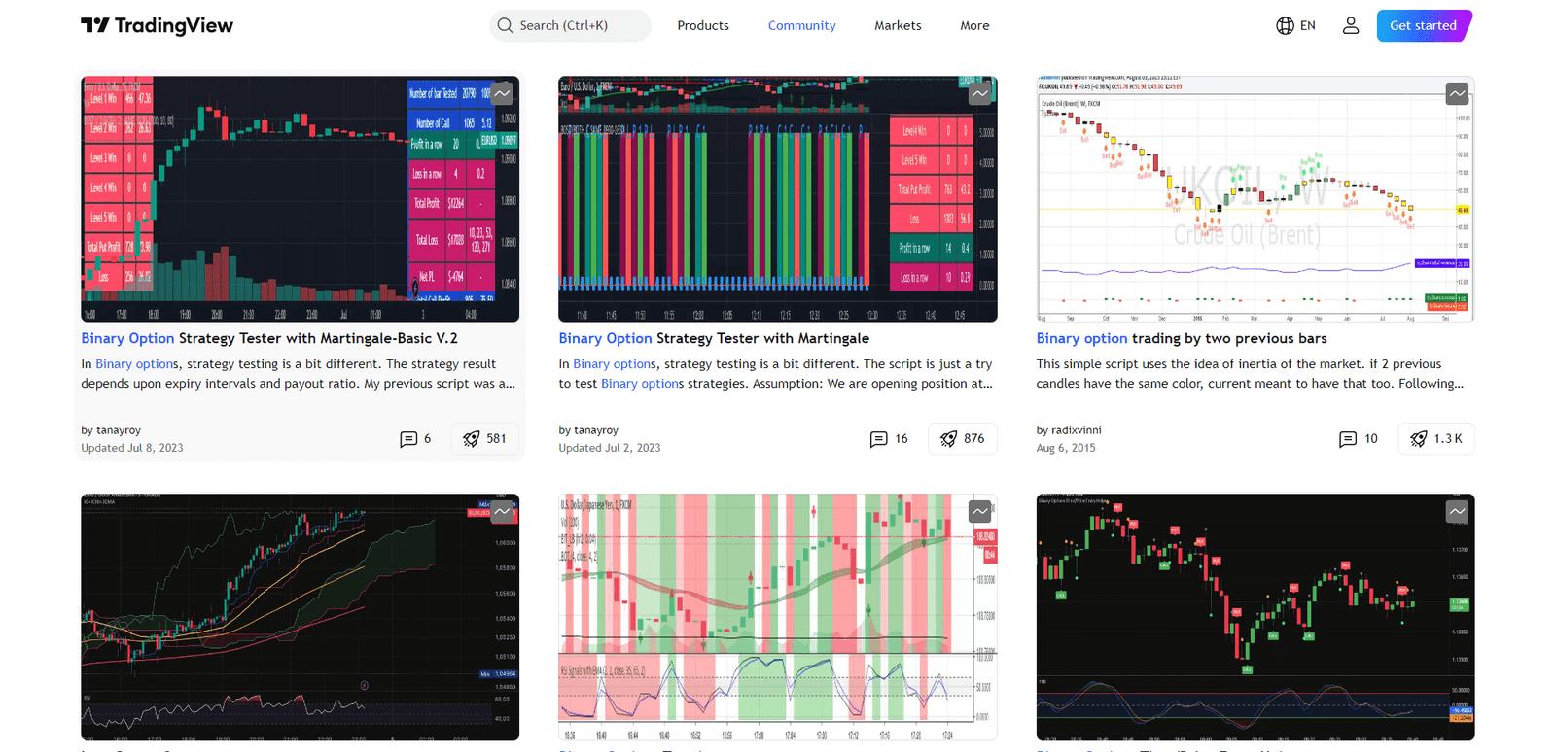Open the Community menu
Image resolution: width=1556 pixels, height=752 pixels.
pos(801,25)
